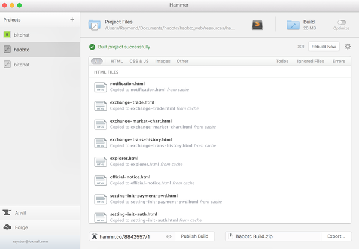Select the green bitchat project icon
The height and width of the screenshot is (249, 359).
pos(7,35)
